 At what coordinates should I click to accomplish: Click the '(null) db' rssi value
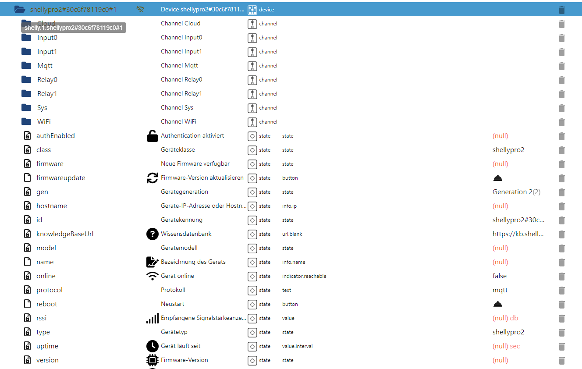coord(505,318)
